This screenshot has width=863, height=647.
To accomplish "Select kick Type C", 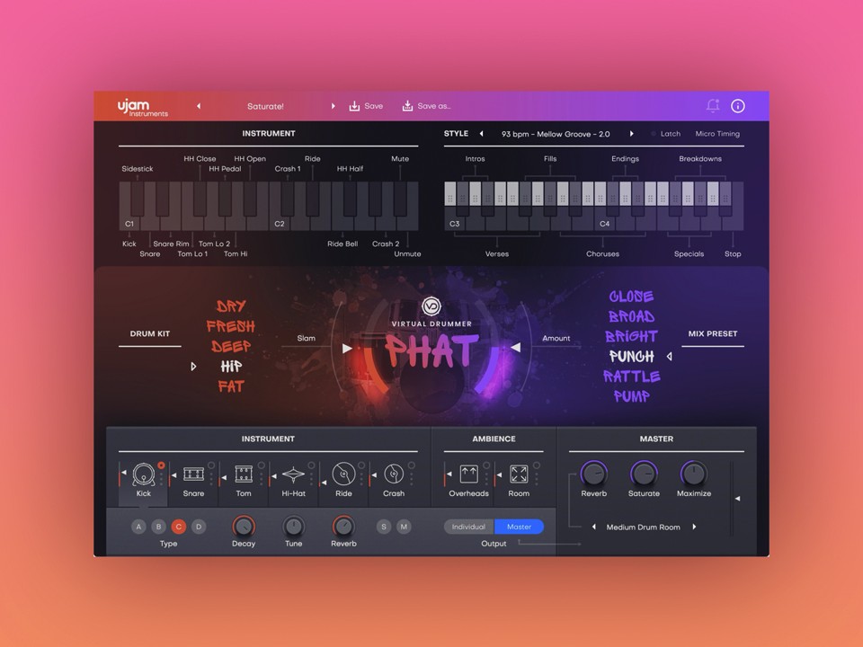I will click(178, 527).
